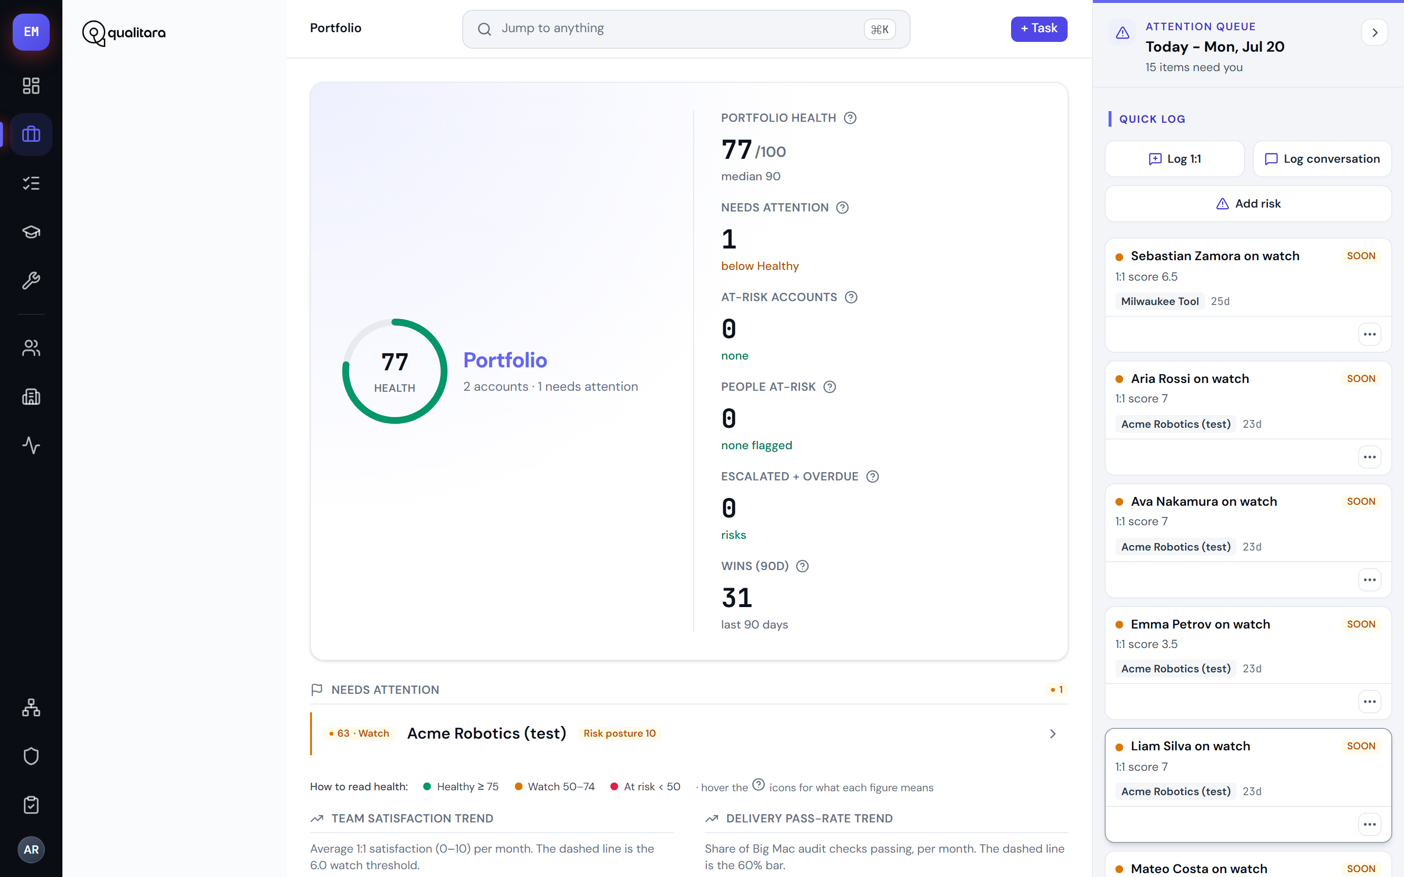The image size is (1404, 877).
Task: Click the Portfolio breadcrumb in top bar
Action: click(335, 28)
